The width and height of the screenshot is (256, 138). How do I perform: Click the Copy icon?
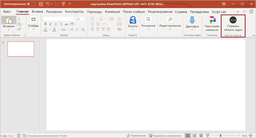[19, 24]
